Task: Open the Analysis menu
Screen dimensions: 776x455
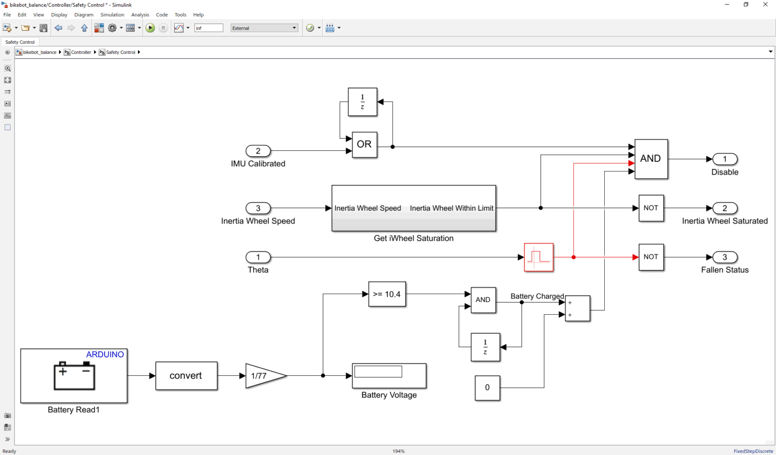Action: [x=140, y=15]
